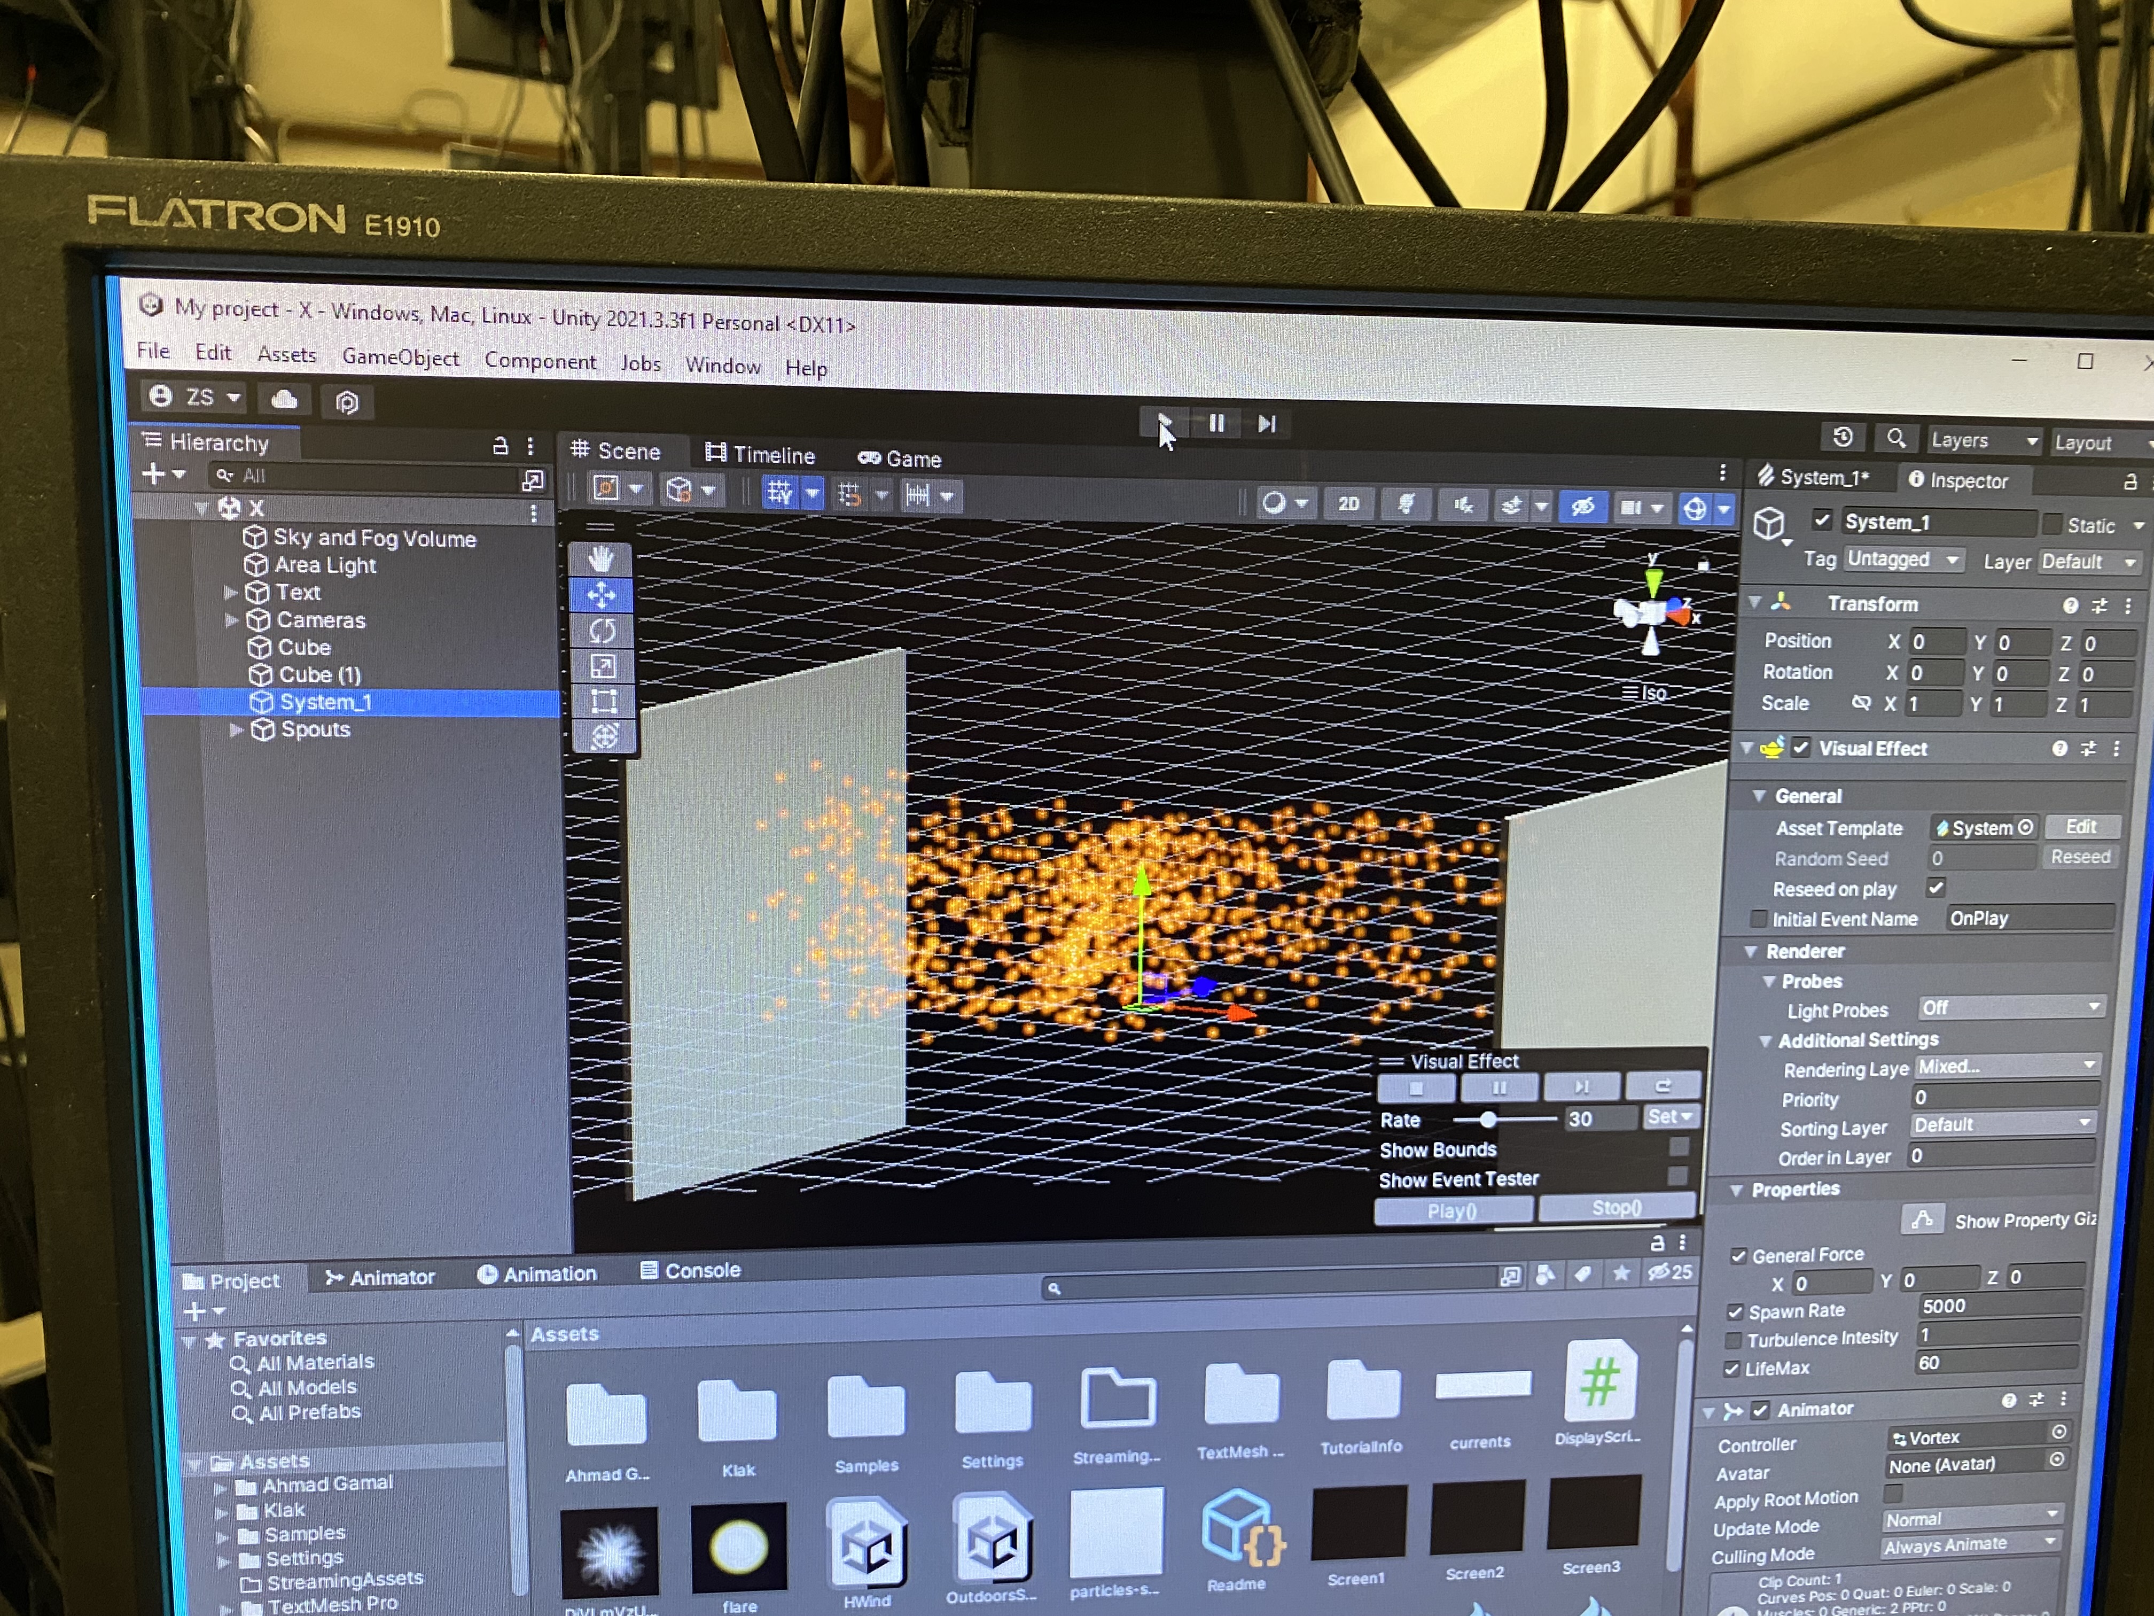Open the Light Probes dropdown
The width and height of the screenshot is (2154, 1616).
[x=2011, y=1007]
